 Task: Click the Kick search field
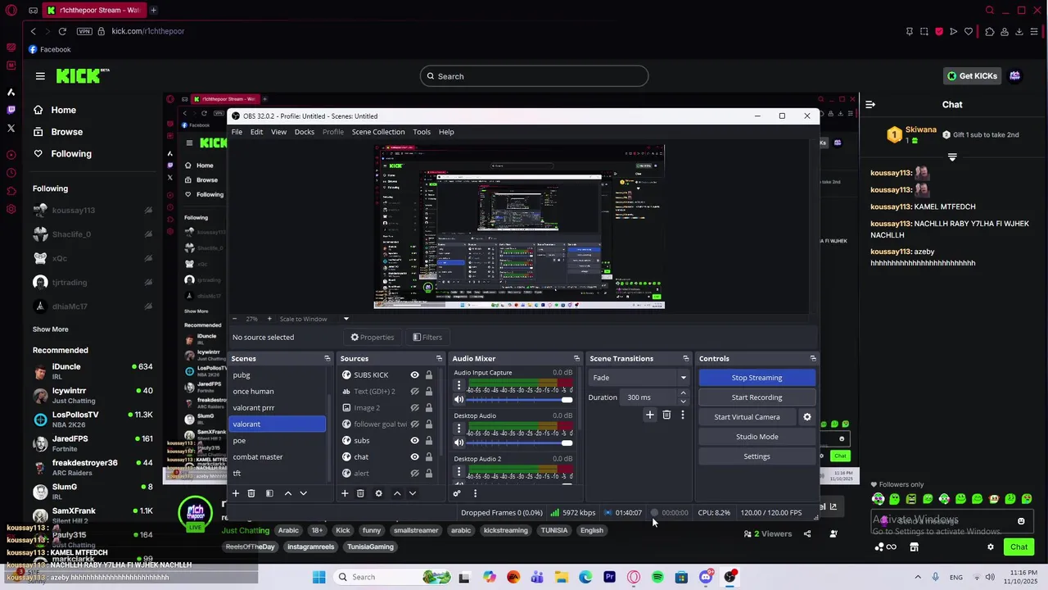click(534, 76)
